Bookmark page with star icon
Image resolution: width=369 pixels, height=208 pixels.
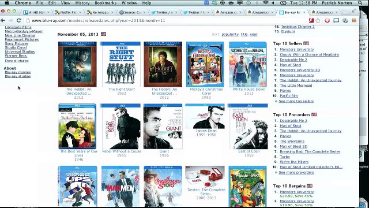click(318, 21)
